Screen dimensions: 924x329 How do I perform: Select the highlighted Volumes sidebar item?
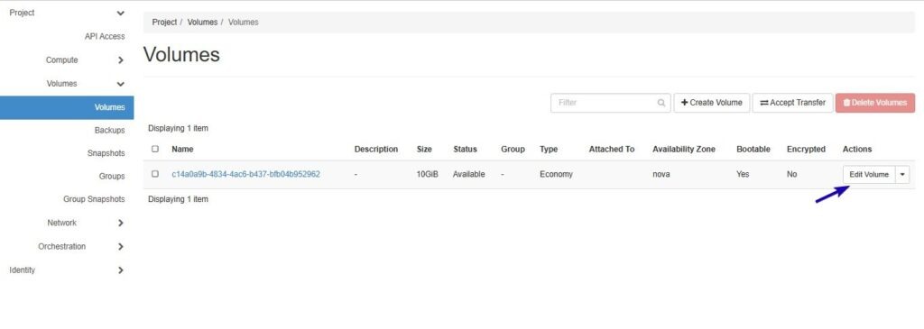tap(67, 107)
